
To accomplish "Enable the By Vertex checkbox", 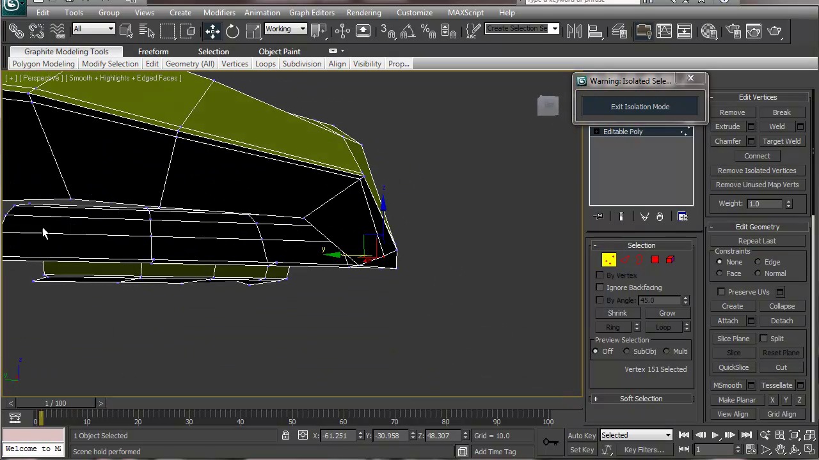I will (x=600, y=275).
